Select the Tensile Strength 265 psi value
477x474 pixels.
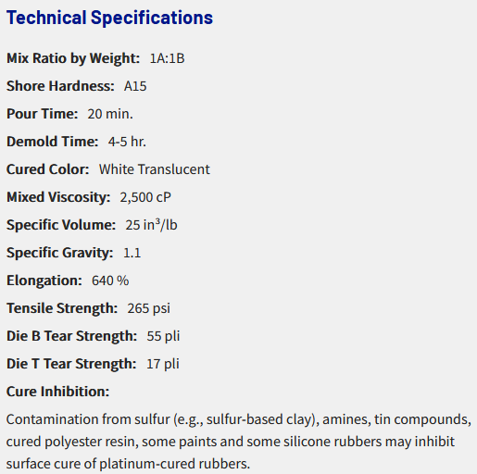pyautogui.click(x=148, y=308)
